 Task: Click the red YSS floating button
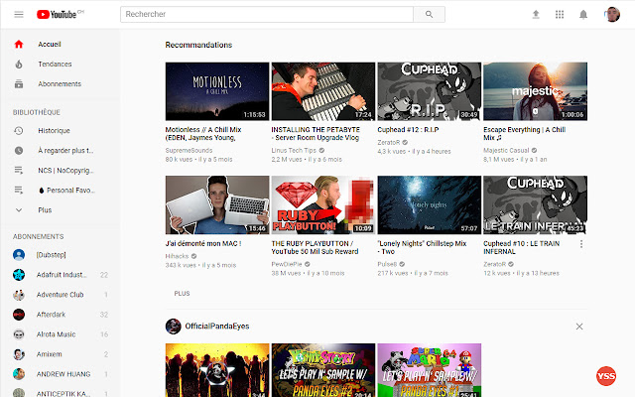pyautogui.click(x=606, y=376)
